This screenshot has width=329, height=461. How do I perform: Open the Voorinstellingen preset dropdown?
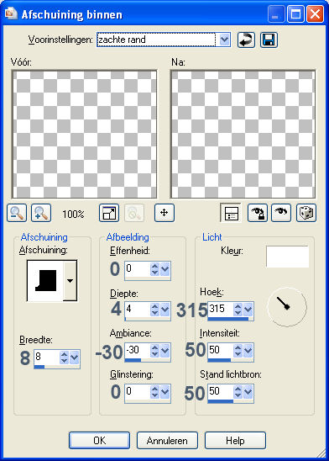pyautogui.click(x=224, y=40)
